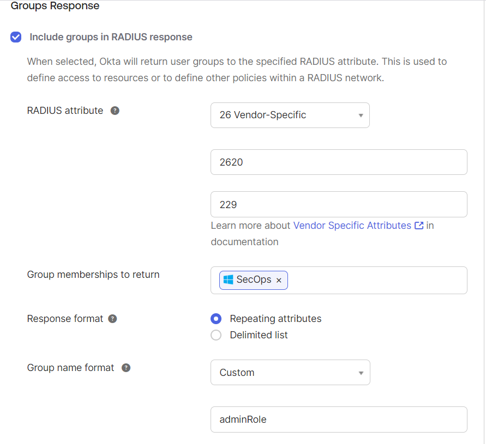Click inside Group memberships to return field
The width and height of the screenshot is (486, 444).
[x=376, y=280]
